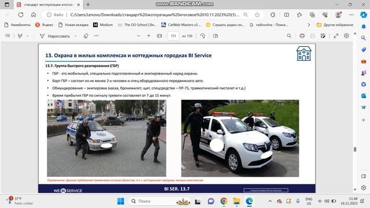
Task: Open the Другое избранное folder
Action: coord(335,25)
